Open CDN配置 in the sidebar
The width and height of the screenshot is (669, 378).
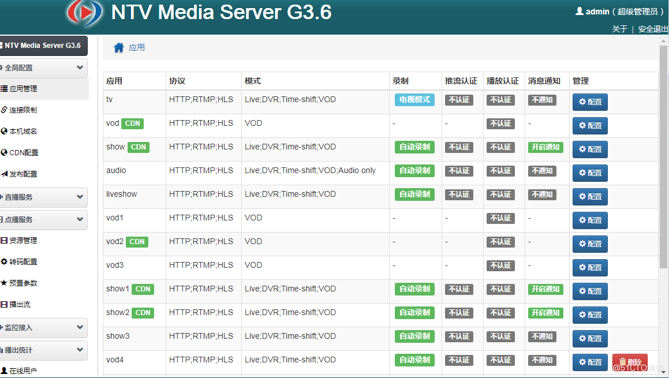pyautogui.click(x=24, y=152)
